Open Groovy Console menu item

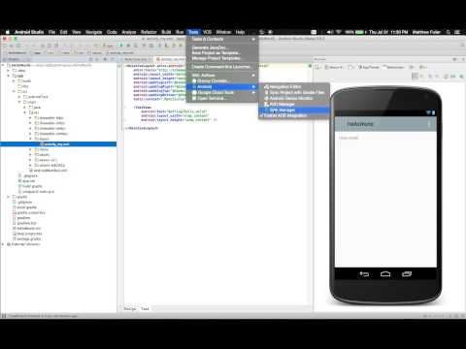click(x=222, y=80)
